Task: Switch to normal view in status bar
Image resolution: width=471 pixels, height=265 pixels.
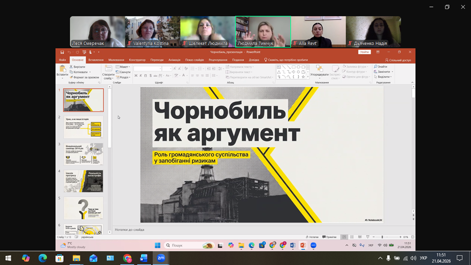Action: tap(344, 237)
